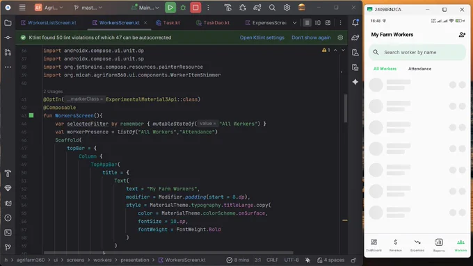Run the app with green play button

pos(170,8)
